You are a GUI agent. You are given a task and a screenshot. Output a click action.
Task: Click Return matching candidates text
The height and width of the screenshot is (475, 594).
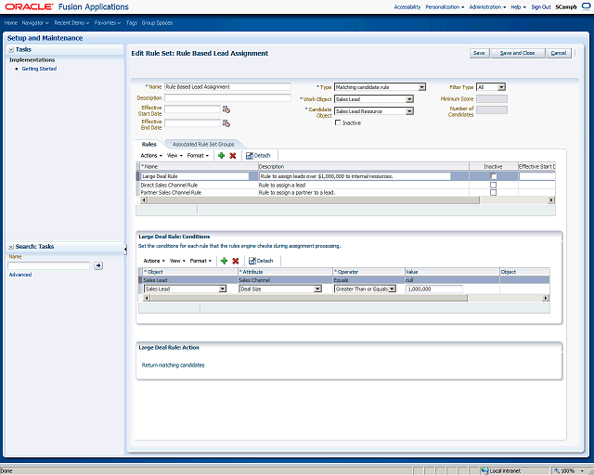(174, 366)
